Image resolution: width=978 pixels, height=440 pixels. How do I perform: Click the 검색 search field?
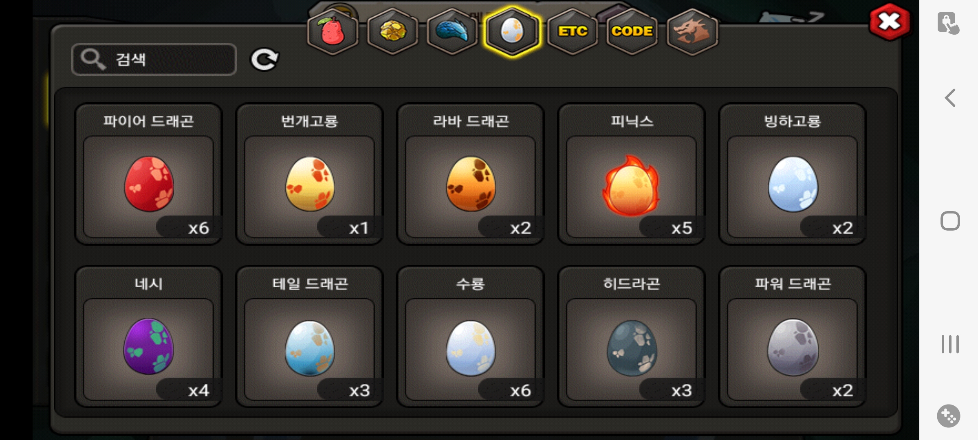tap(154, 59)
